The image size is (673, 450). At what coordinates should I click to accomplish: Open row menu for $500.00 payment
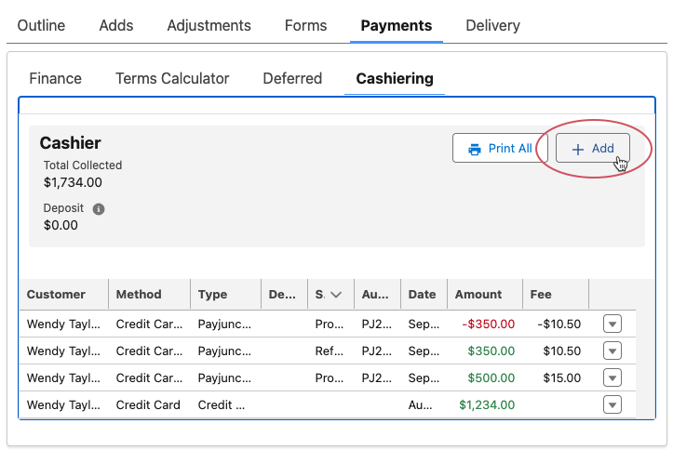click(x=612, y=378)
